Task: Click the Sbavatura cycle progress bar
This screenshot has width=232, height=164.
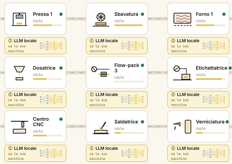Action: pos(129,25)
